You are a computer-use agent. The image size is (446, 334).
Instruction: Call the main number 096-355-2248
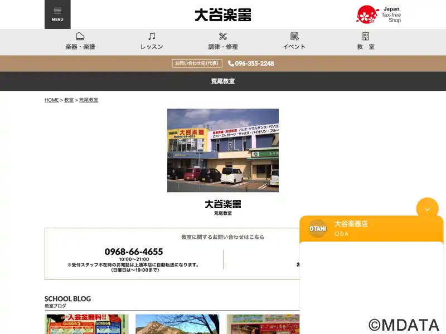pyautogui.click(x=254, y=63)
